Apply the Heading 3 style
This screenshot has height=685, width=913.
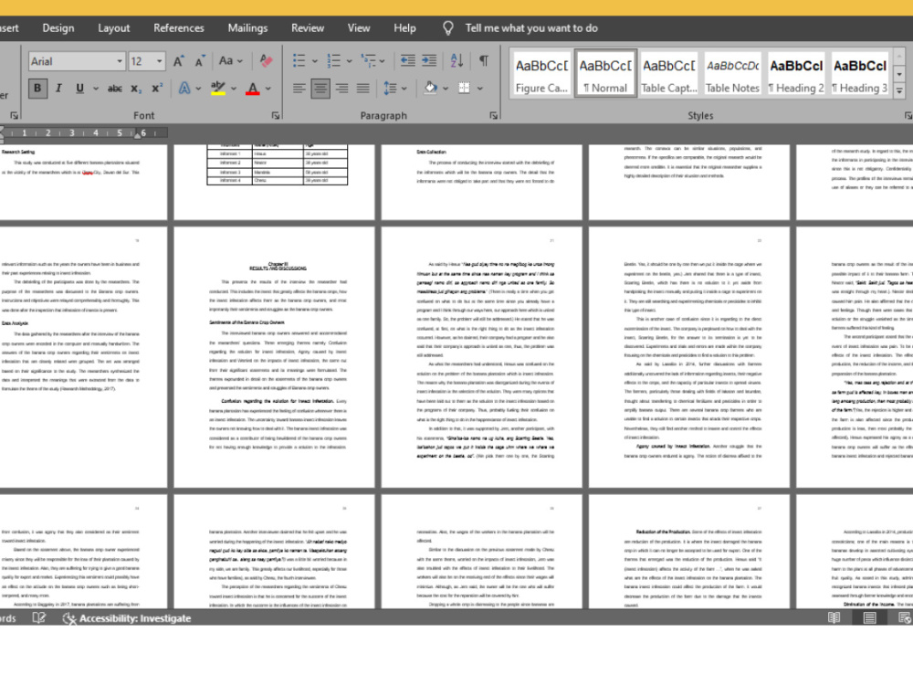[x=859, y=73]
